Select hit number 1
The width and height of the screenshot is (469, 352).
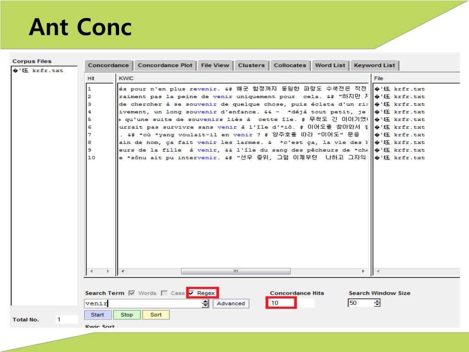pyautogui.click(x=89, y=89)
